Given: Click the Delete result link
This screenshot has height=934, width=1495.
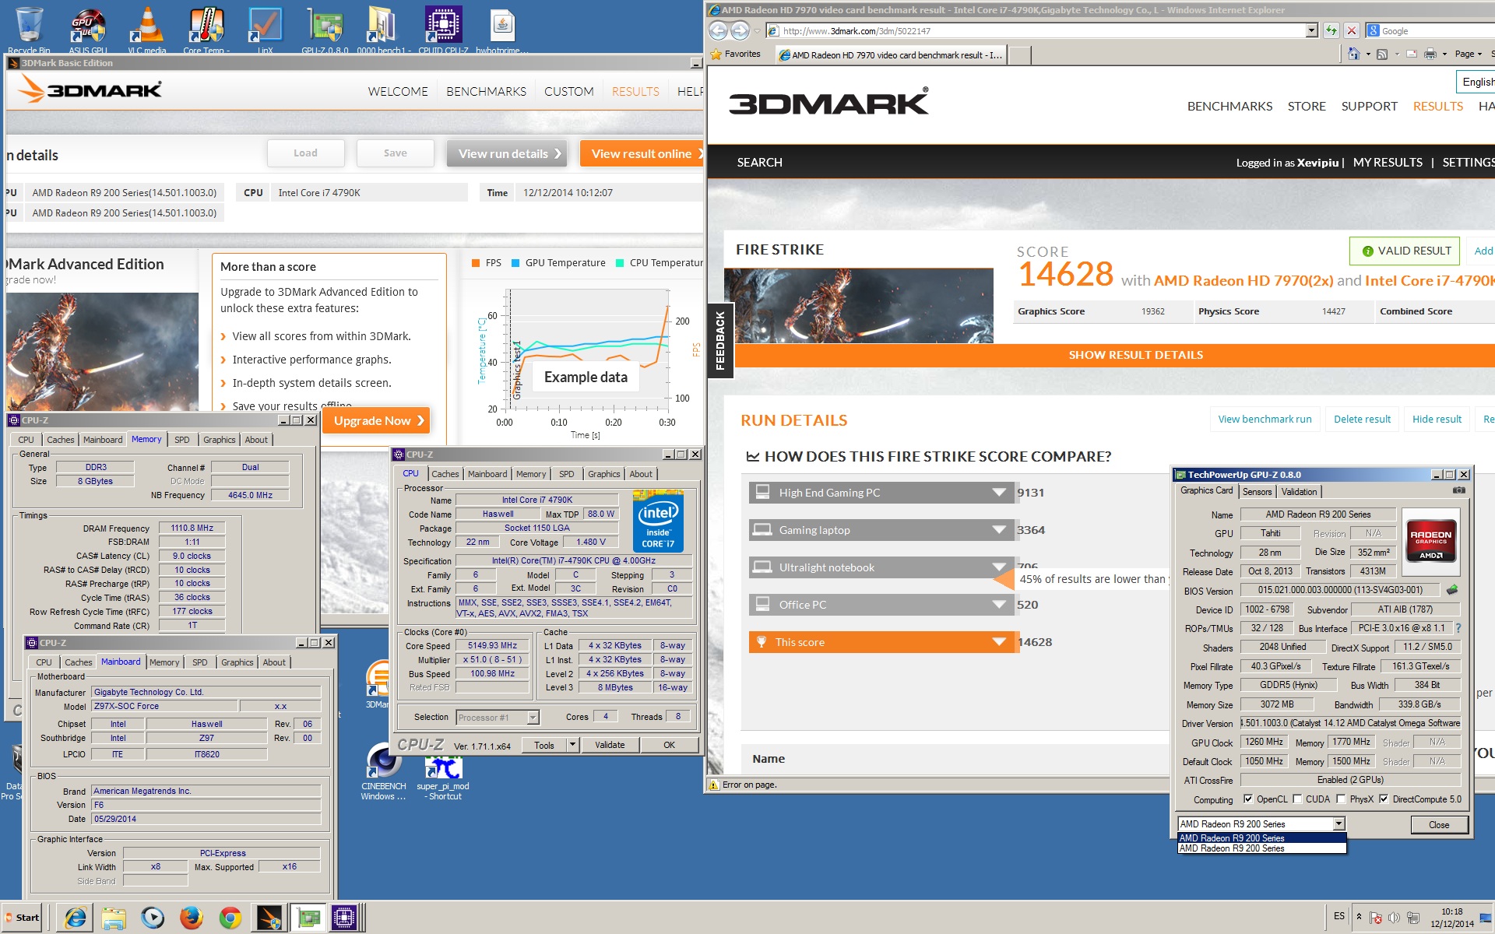Looking at the screenshot, I should [x=1362, y=419].
